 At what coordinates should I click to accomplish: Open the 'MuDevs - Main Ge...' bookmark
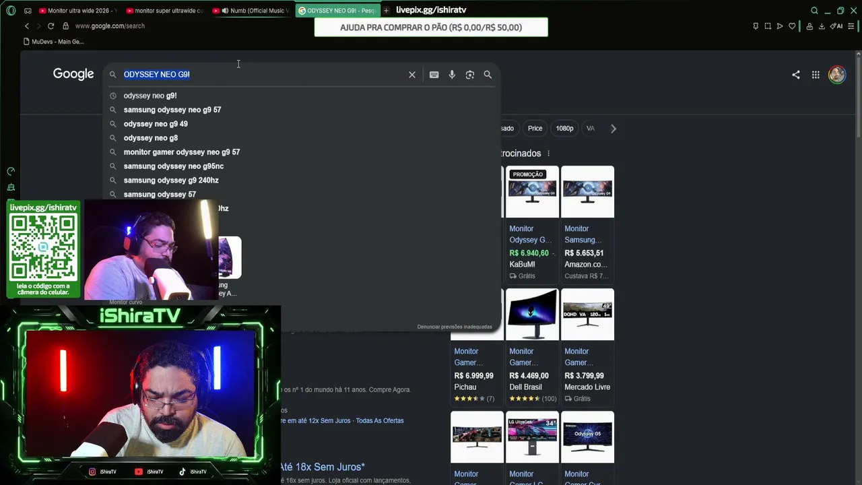pos(54,42)
